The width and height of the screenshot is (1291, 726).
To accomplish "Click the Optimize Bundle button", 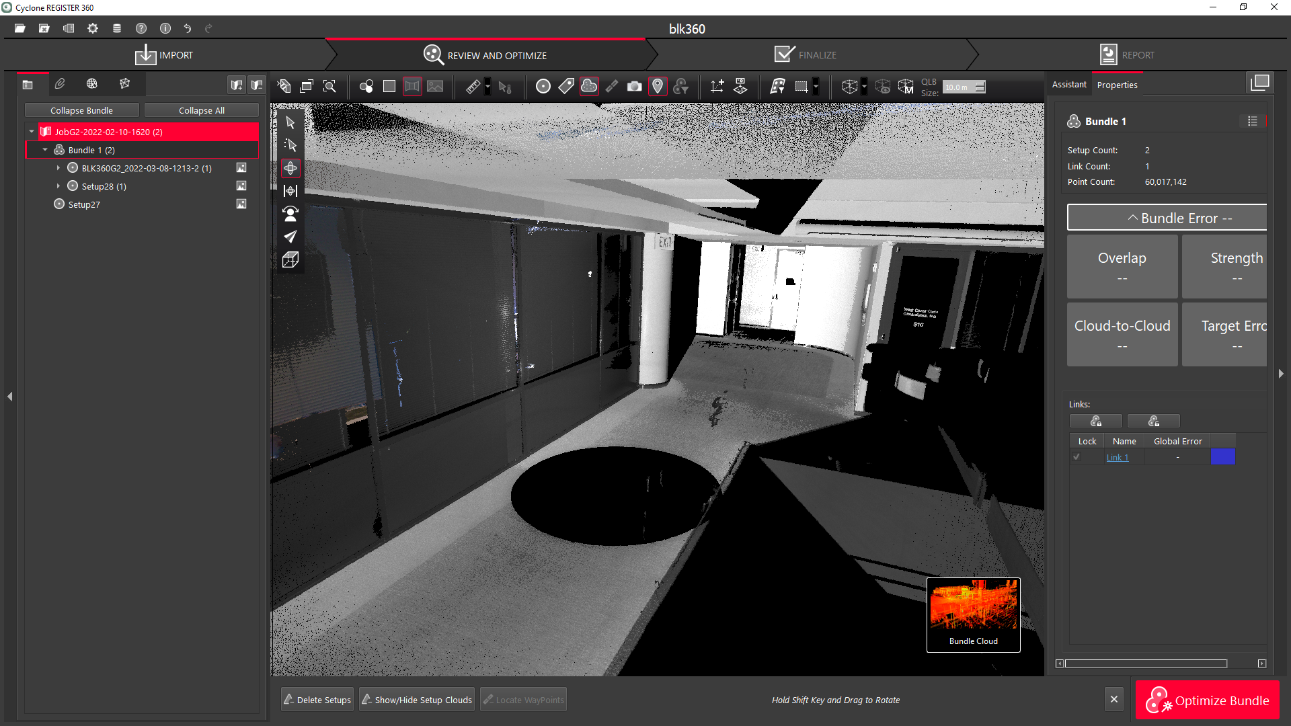I will [x=1208, y=700].
